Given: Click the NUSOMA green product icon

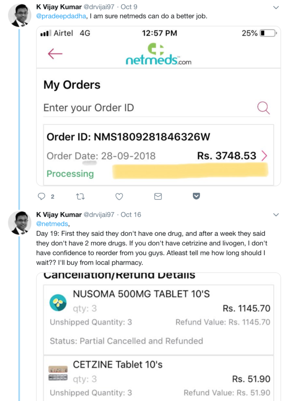Looking at the screenshot, I should [58, 303].
